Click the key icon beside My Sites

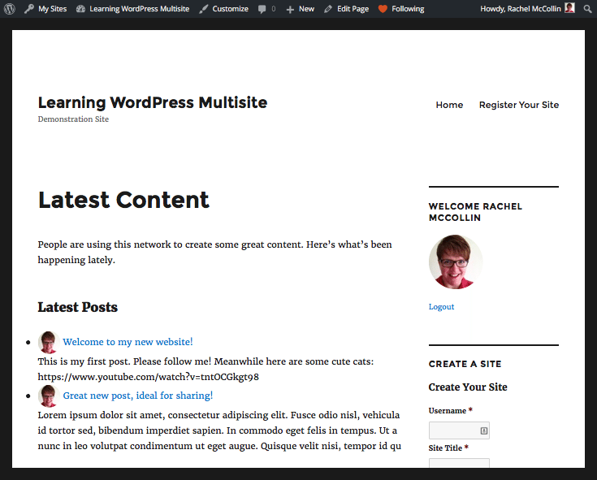click(x=29, y=9)
